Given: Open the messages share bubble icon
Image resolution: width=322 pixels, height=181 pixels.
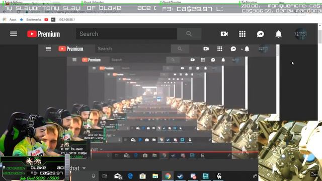Looking at the screenshot, I should (x=261, y=34).
